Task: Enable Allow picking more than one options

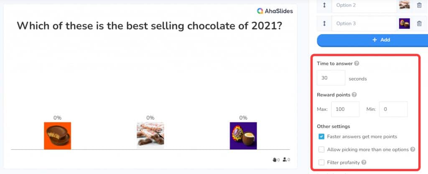Action: tap(321, 149)
